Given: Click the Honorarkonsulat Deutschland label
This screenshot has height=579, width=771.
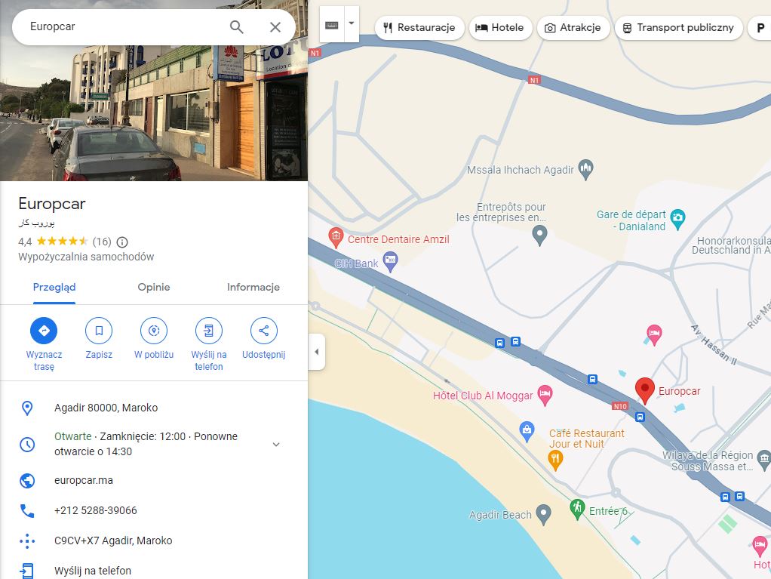Looking at the screenshot, I should point(732,245).
